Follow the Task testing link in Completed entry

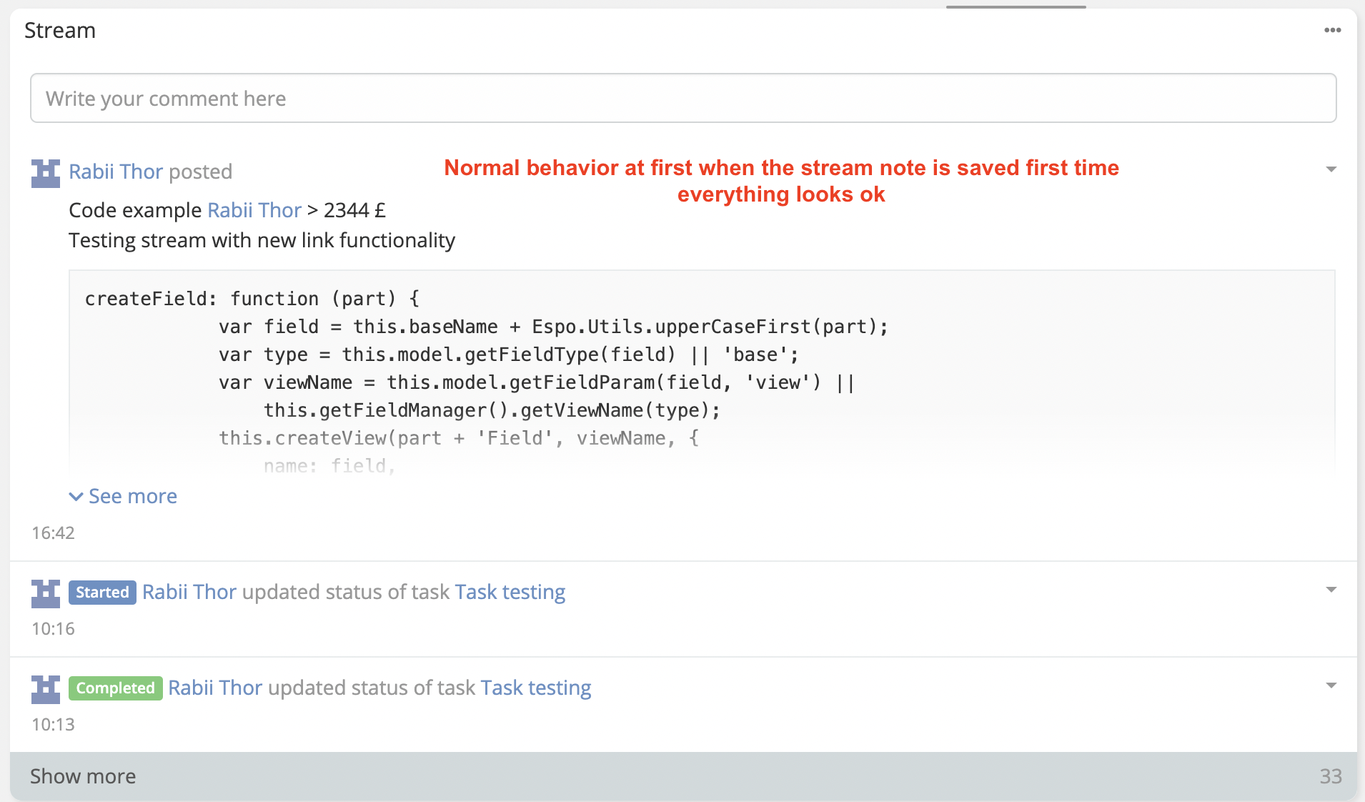point(535,688)
